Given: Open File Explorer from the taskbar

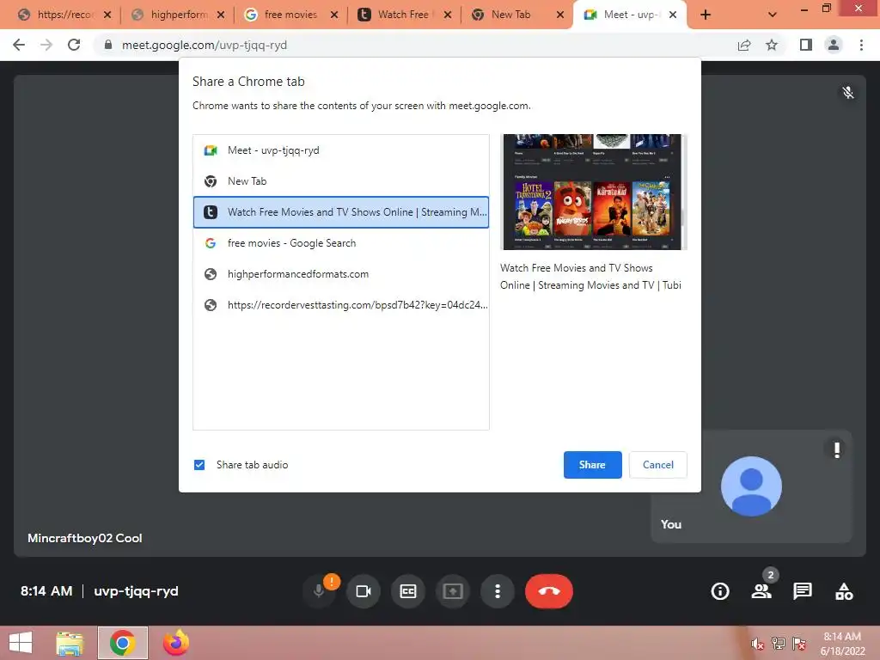Looking at the screenshot, I should [70, 643].
